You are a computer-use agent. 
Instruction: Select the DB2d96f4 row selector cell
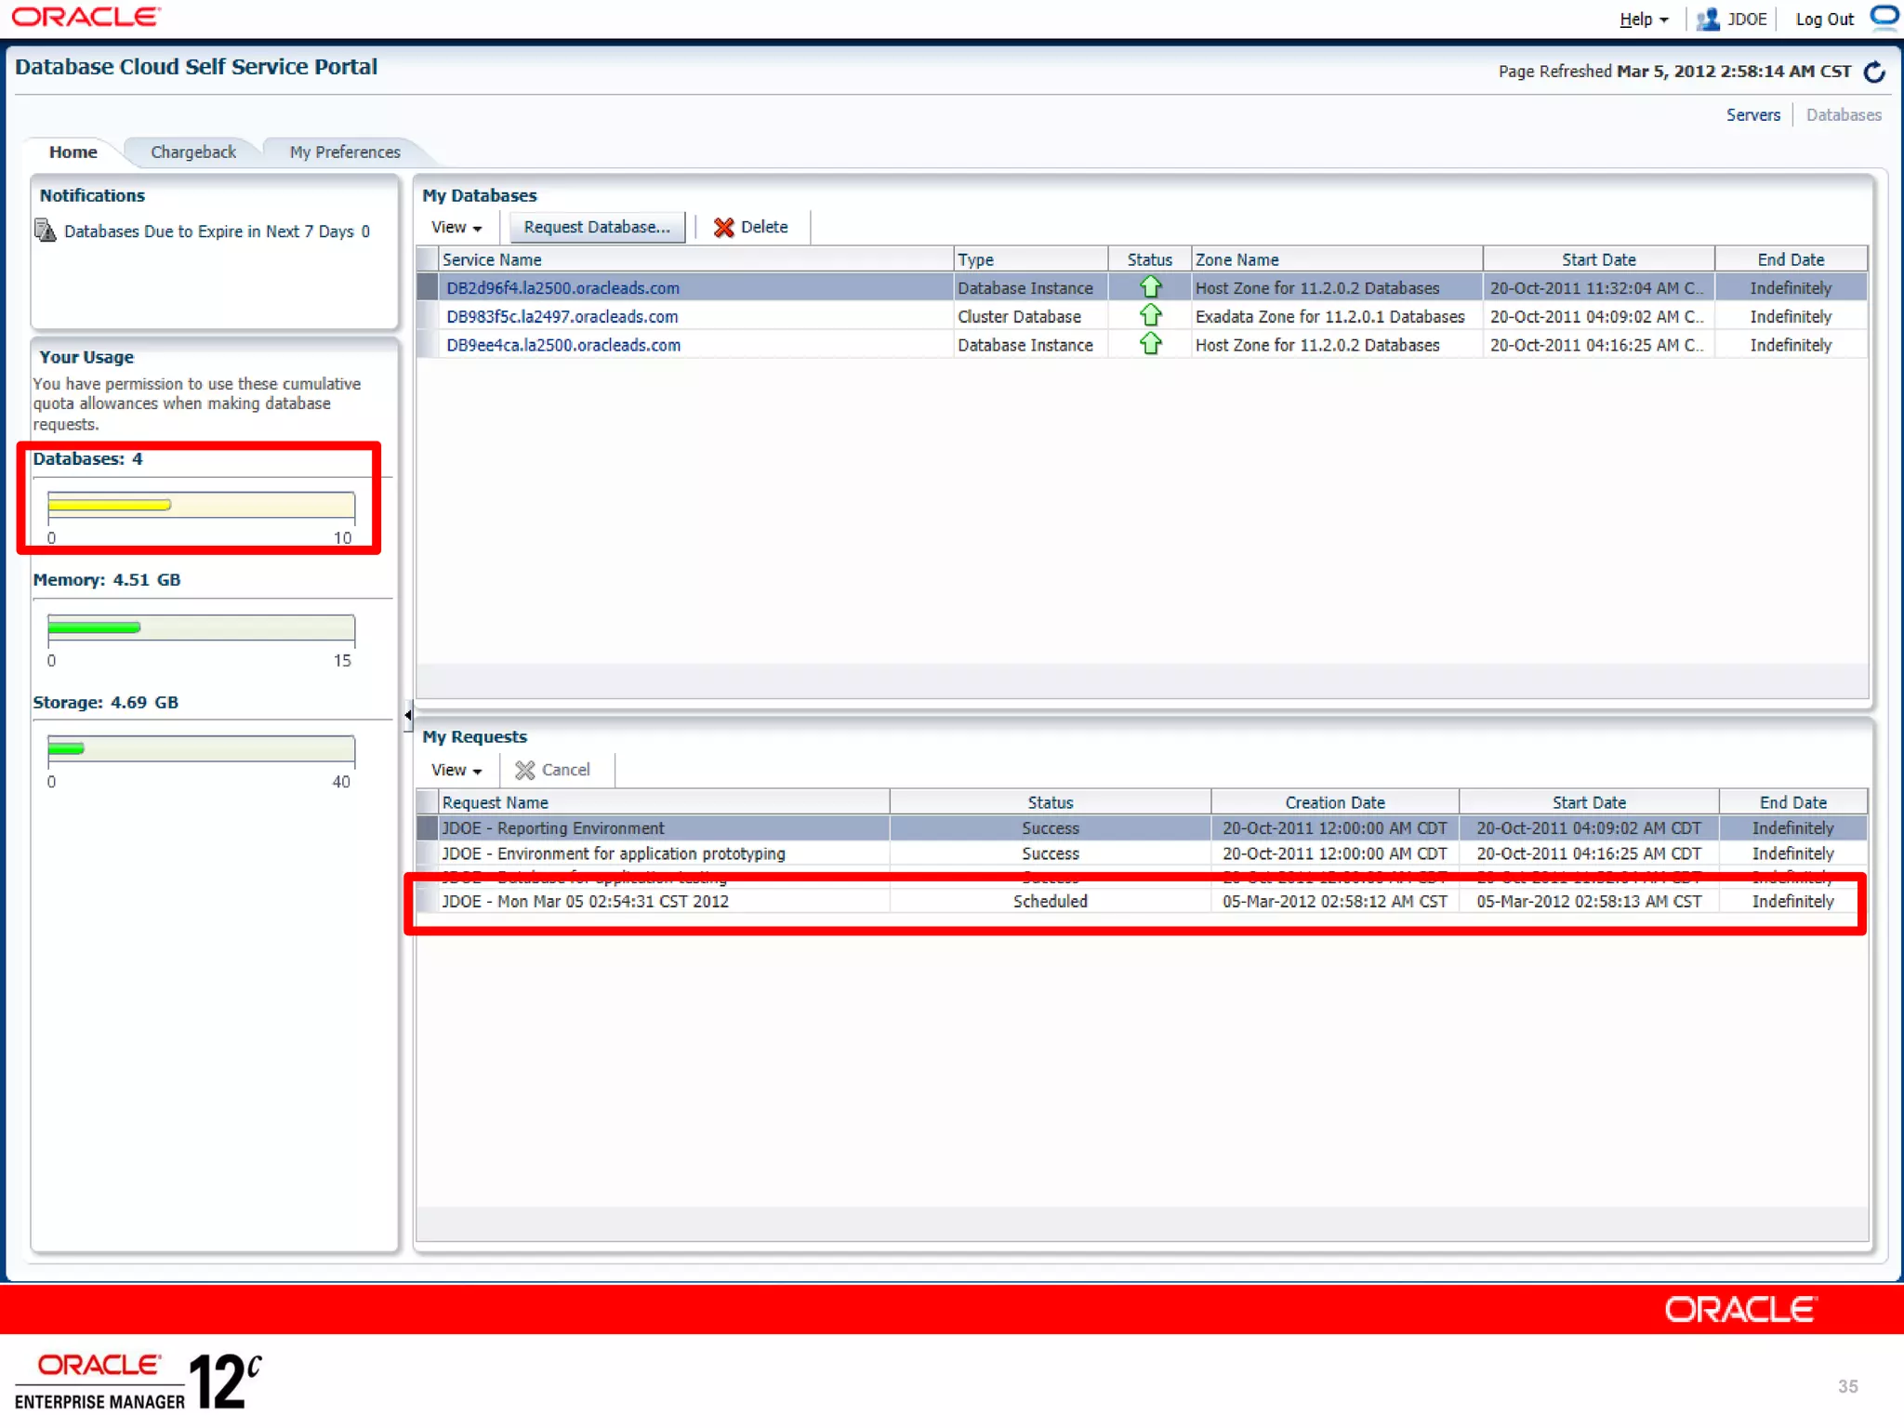click(428, 288)
